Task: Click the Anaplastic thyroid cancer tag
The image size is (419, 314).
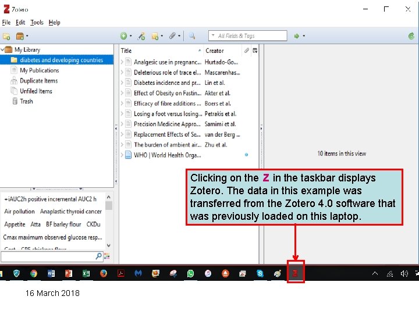Action: point(71,212)
